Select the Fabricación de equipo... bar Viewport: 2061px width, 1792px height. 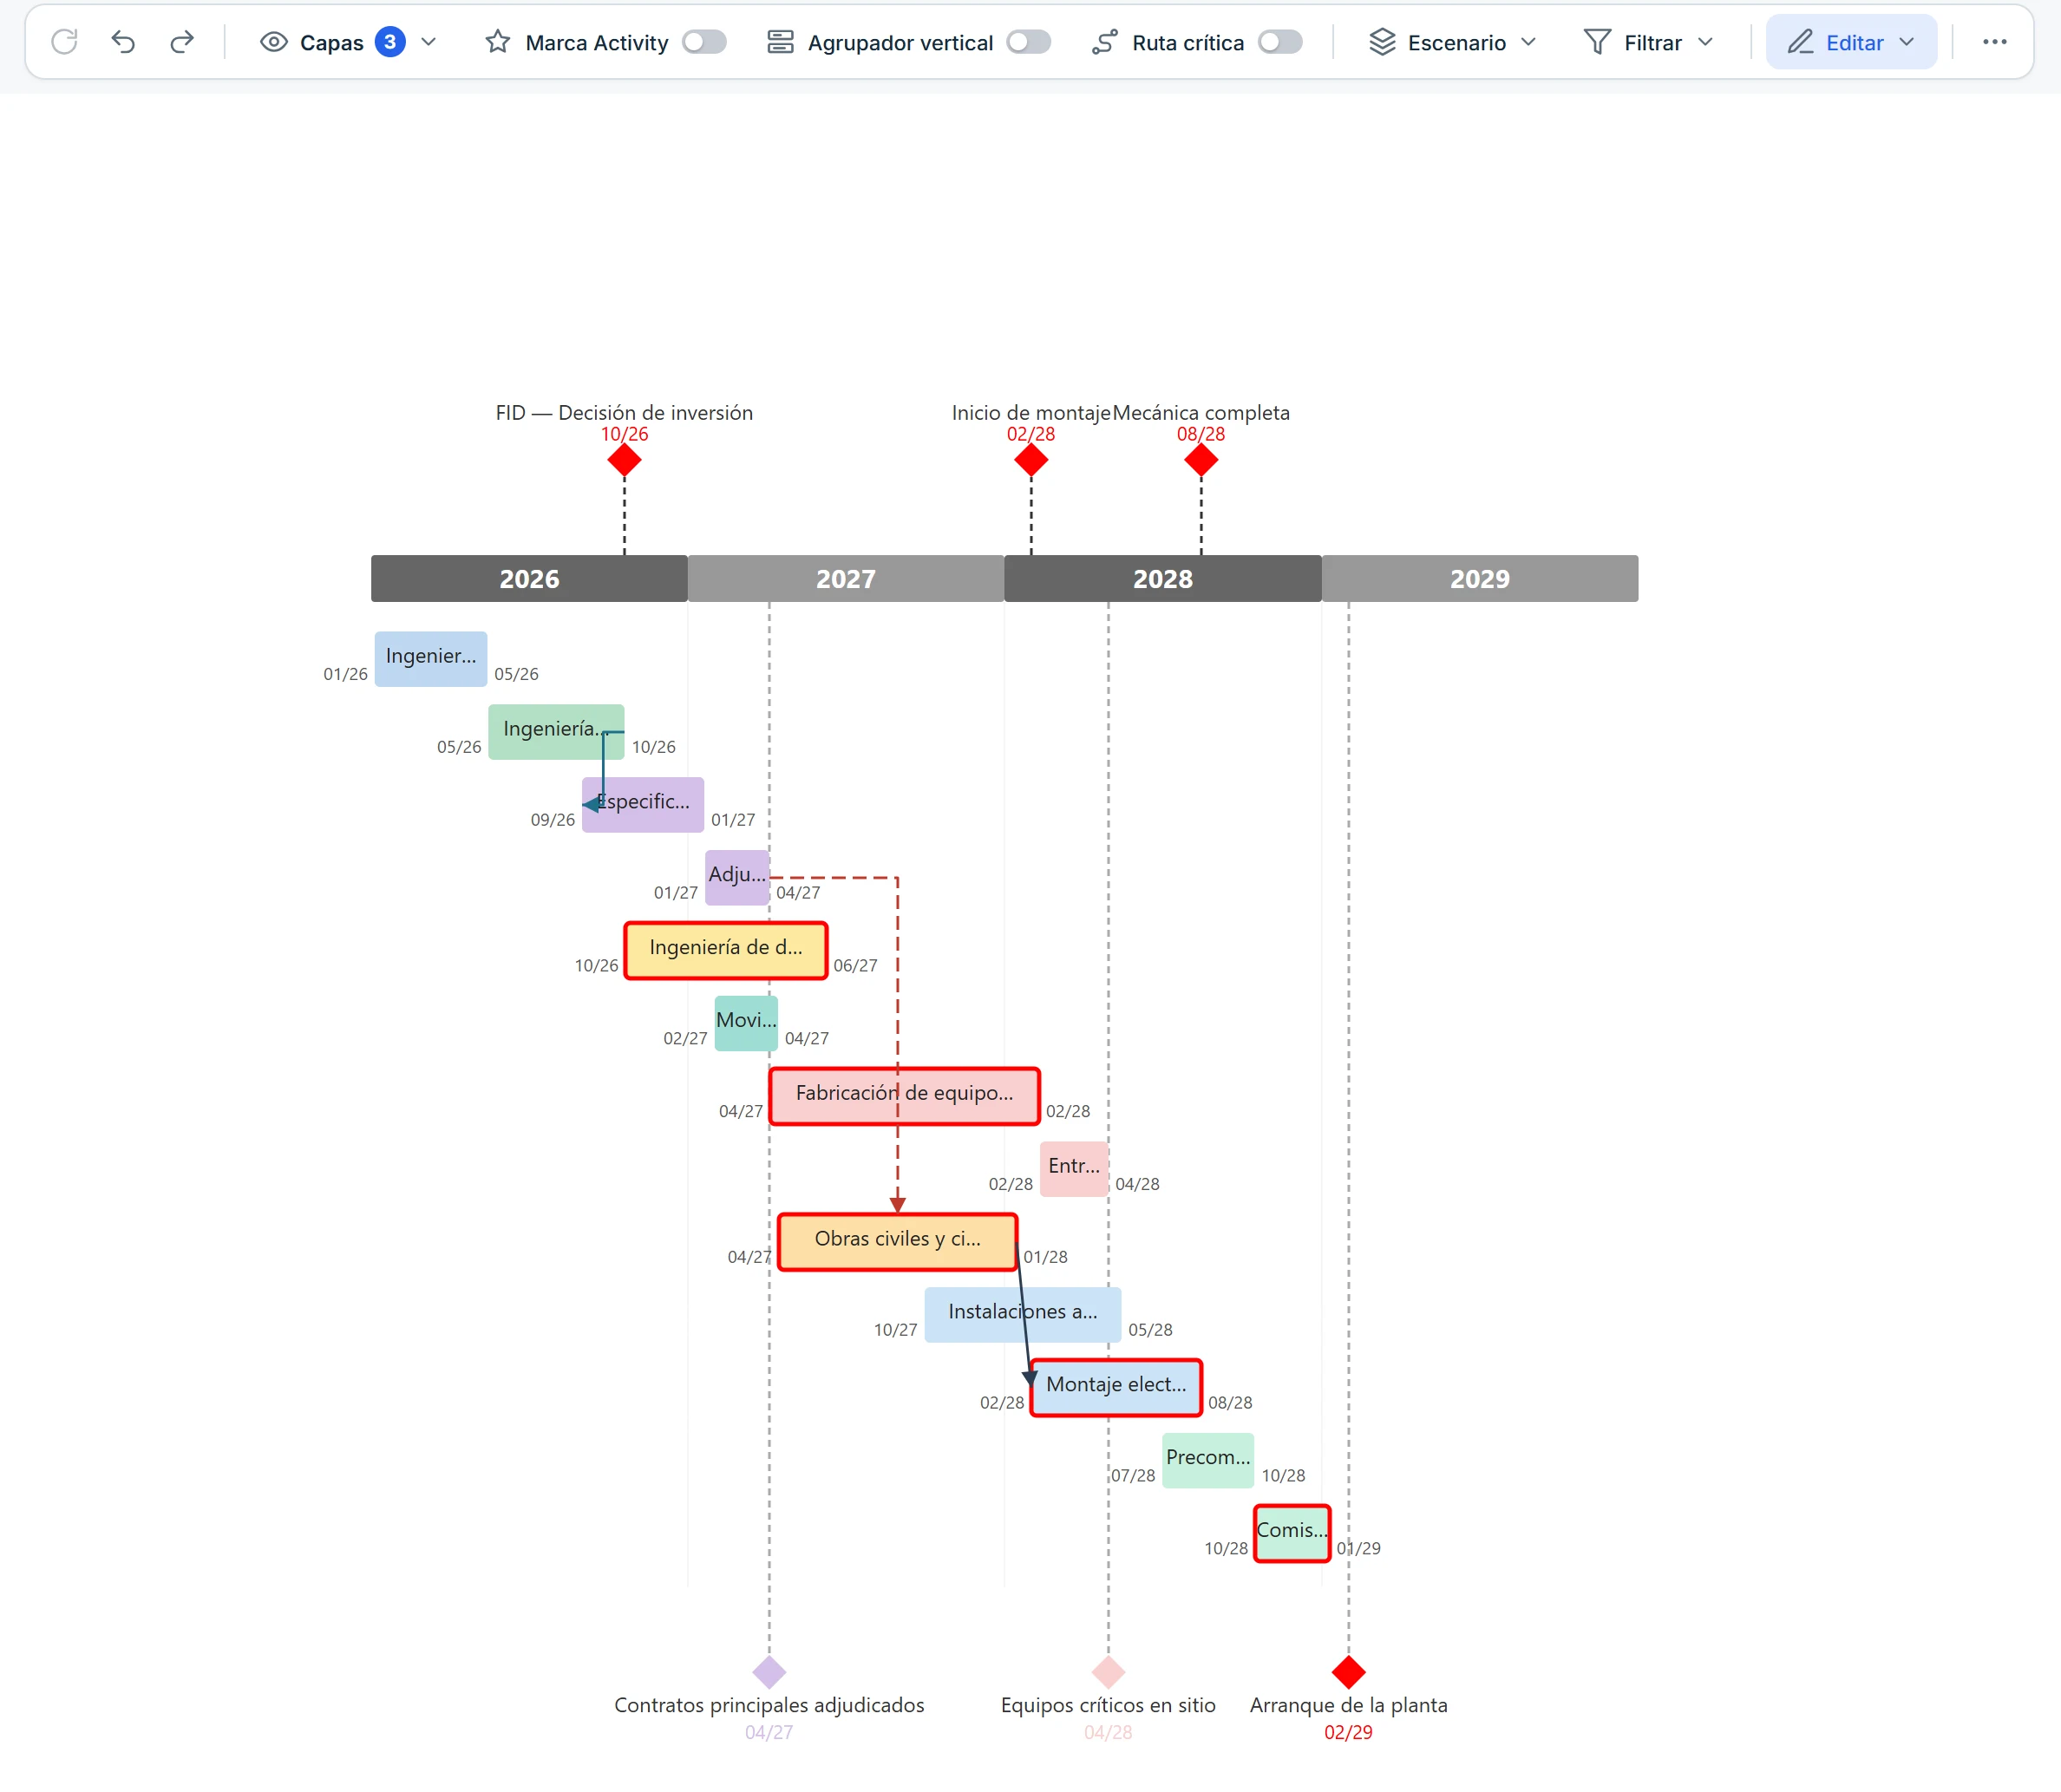pyautogui.click(x=904, y=1097)
